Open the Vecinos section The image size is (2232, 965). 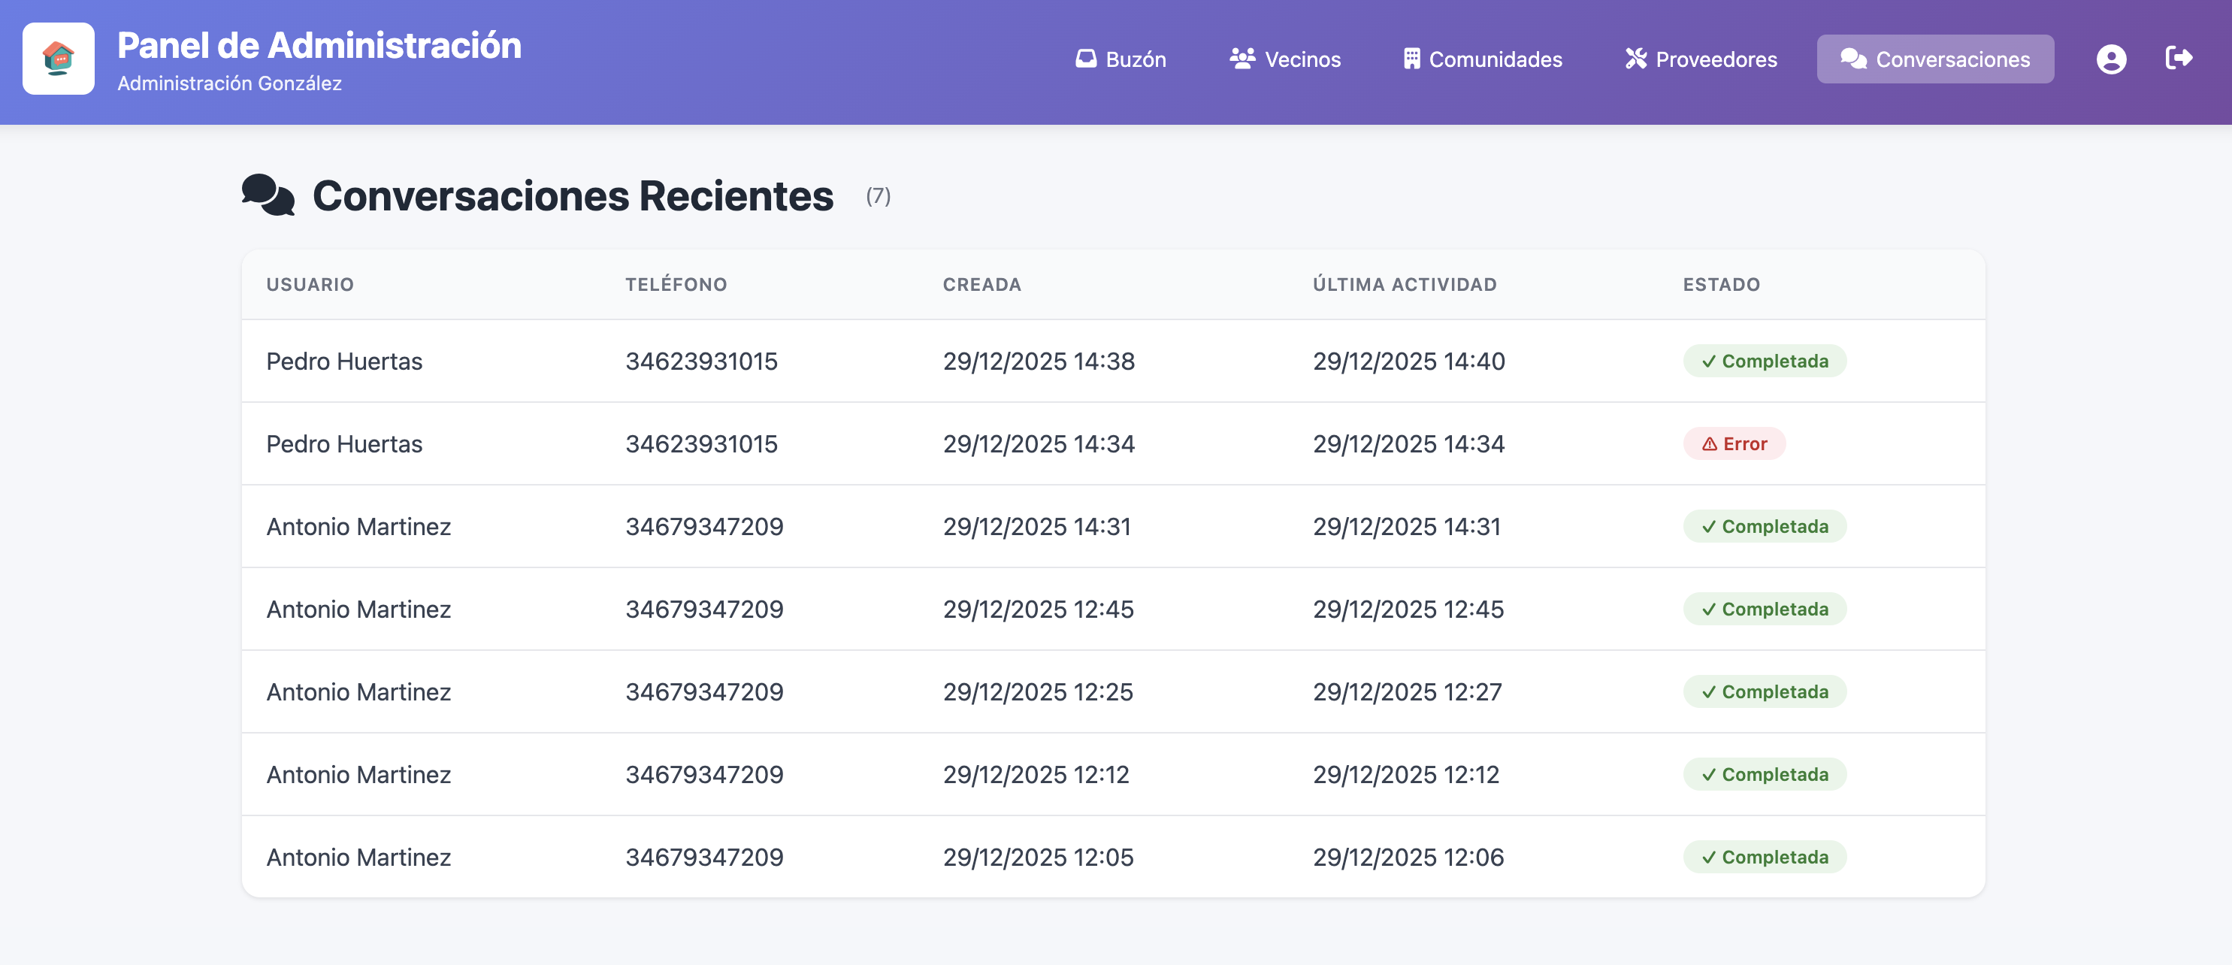point(1285,59)
